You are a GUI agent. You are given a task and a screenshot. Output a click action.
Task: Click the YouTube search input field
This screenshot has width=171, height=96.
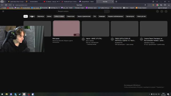pyautogui.click(x=80, y=11)
